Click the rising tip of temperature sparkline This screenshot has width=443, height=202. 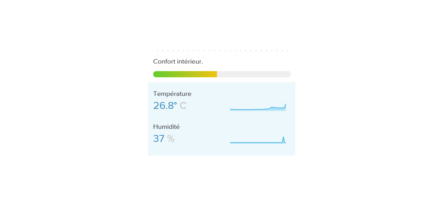pyautogui.click(x=285, y=104)
